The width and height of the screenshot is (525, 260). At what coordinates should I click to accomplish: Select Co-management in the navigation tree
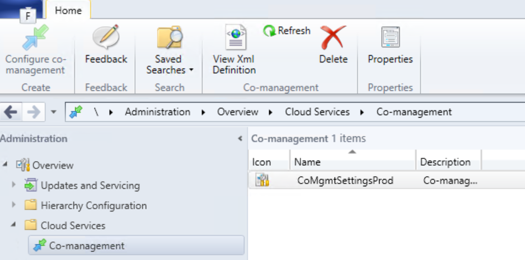click(87, 245)
